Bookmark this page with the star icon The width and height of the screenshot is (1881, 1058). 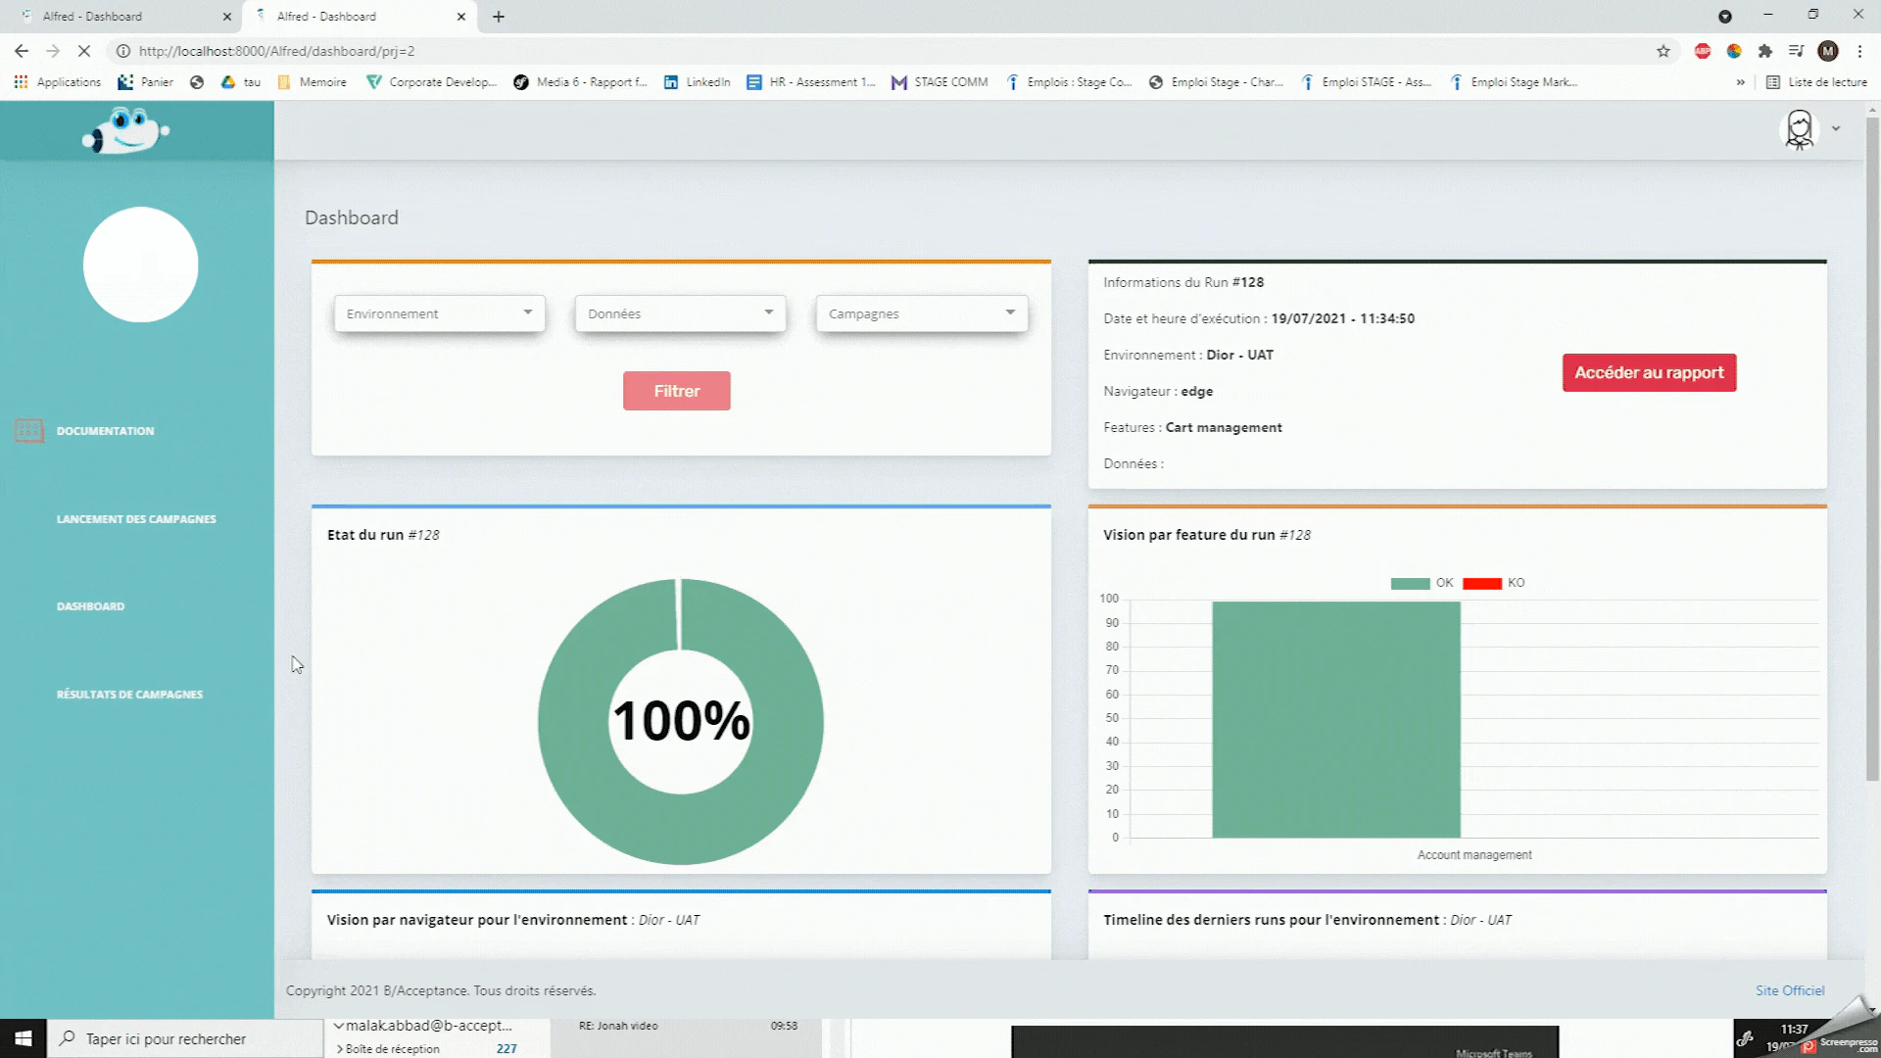click(x=1663, y=51)
